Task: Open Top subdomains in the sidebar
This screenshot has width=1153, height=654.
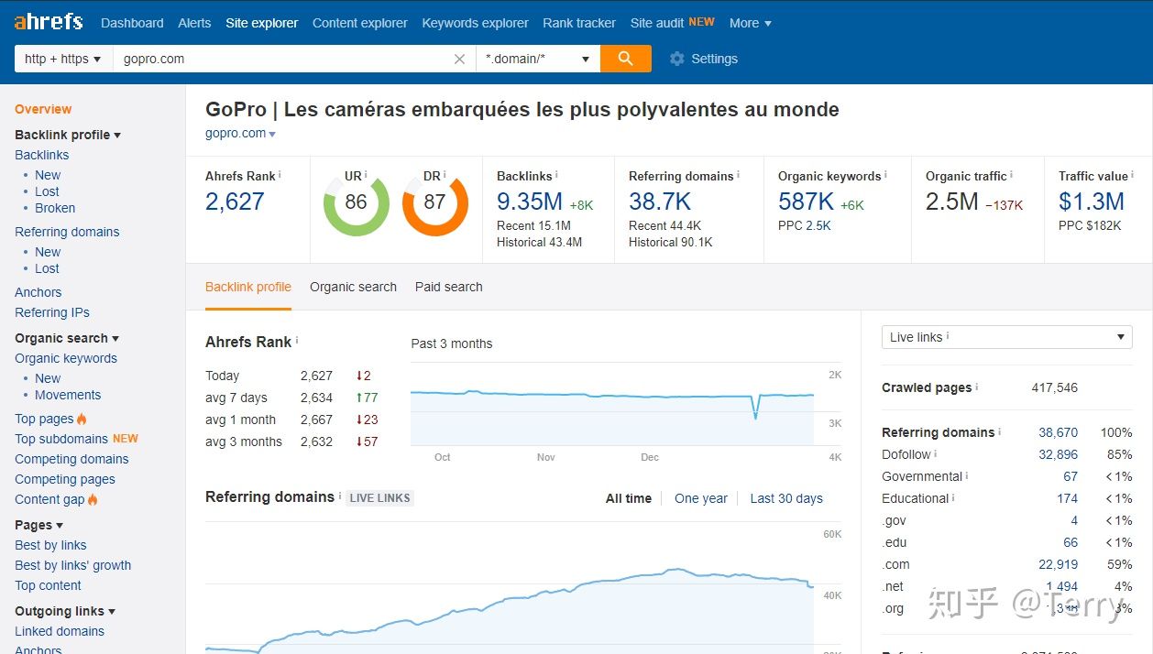Action: pos(61,439)
